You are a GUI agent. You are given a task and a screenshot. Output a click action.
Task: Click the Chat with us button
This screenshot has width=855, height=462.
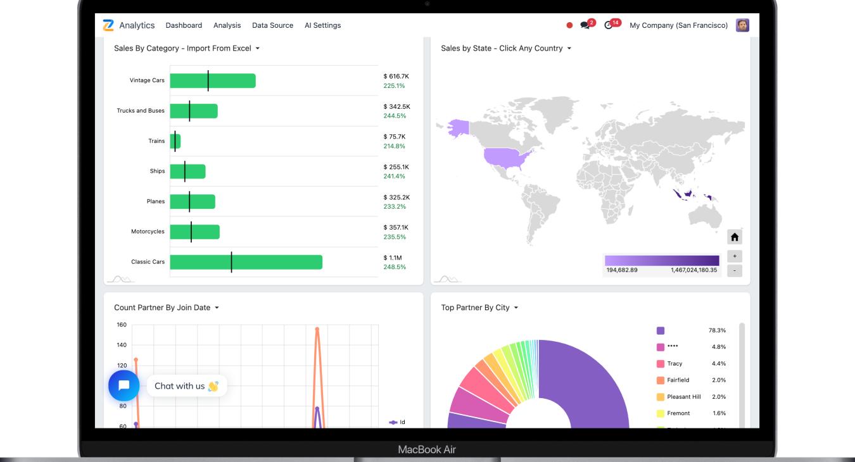pyautogui.click(x=187, y=386)
